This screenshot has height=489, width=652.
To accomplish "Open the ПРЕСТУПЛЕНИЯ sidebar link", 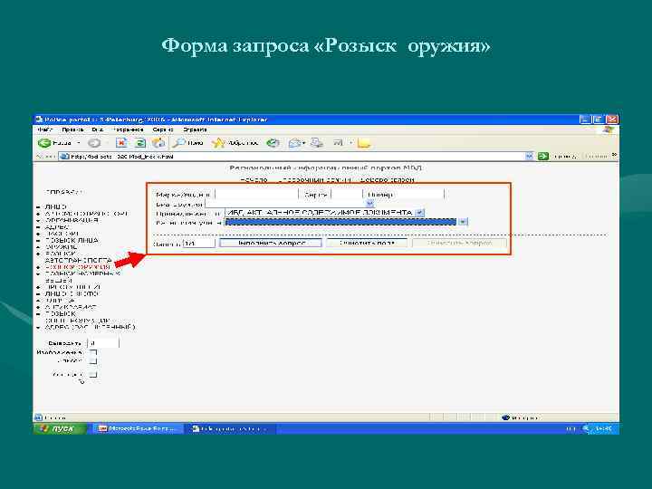I will [72, 287].
